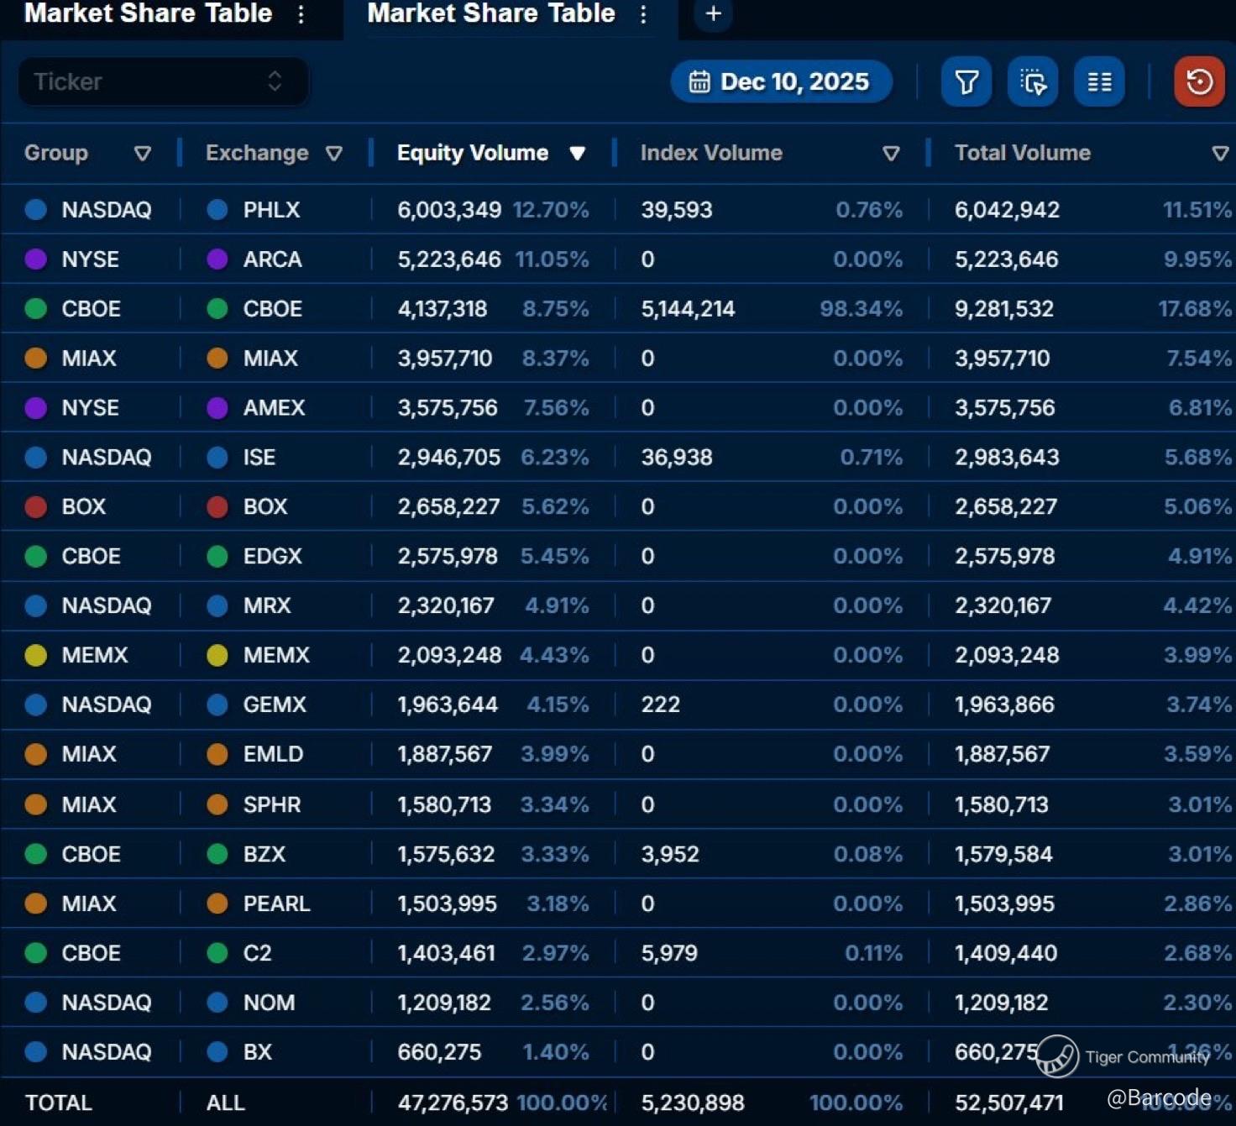Click total volume value 1,963,866

[1004, 704]
